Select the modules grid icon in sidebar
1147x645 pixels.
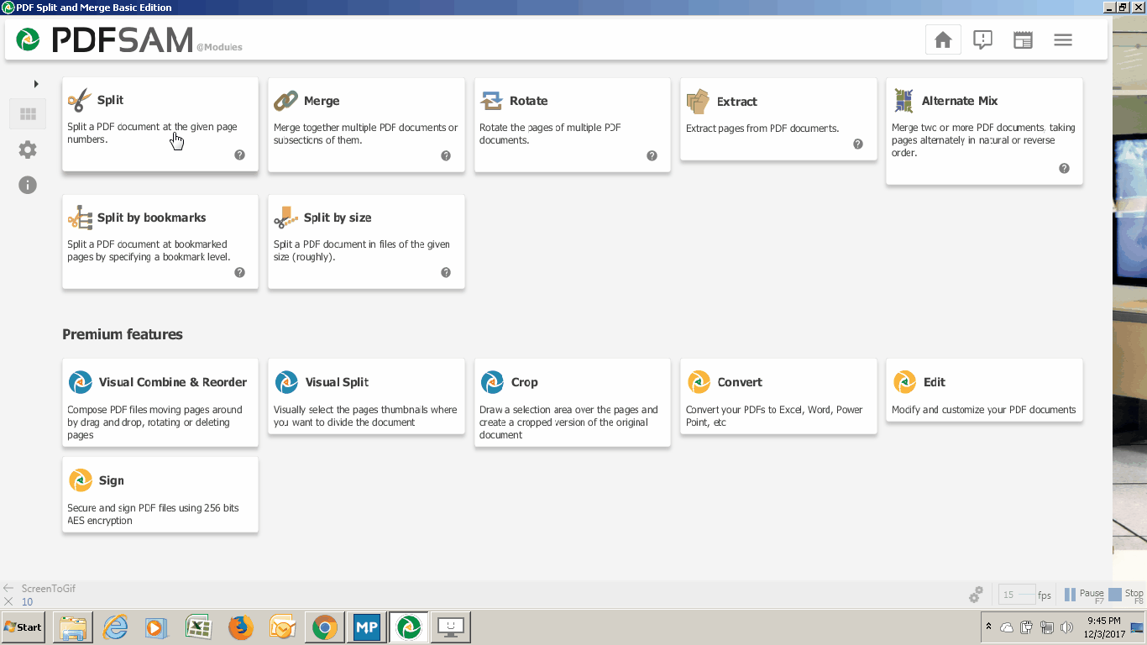pyautogui.click(x=28, y=114)
